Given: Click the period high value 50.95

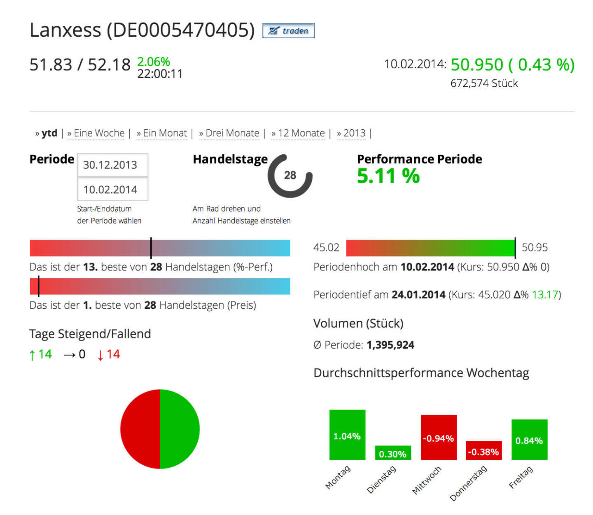Looking at the screenshot, I should [535, 247].
